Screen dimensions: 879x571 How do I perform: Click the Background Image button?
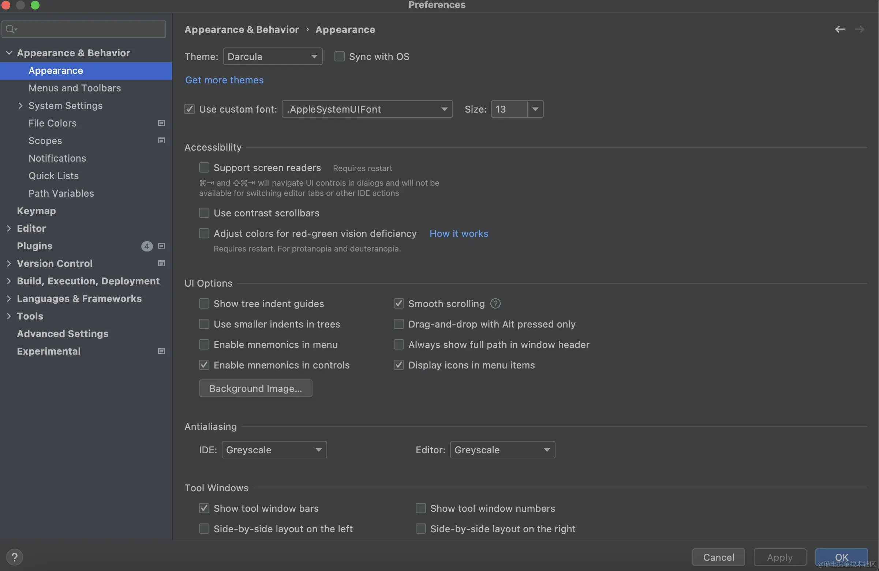point(255,389)
